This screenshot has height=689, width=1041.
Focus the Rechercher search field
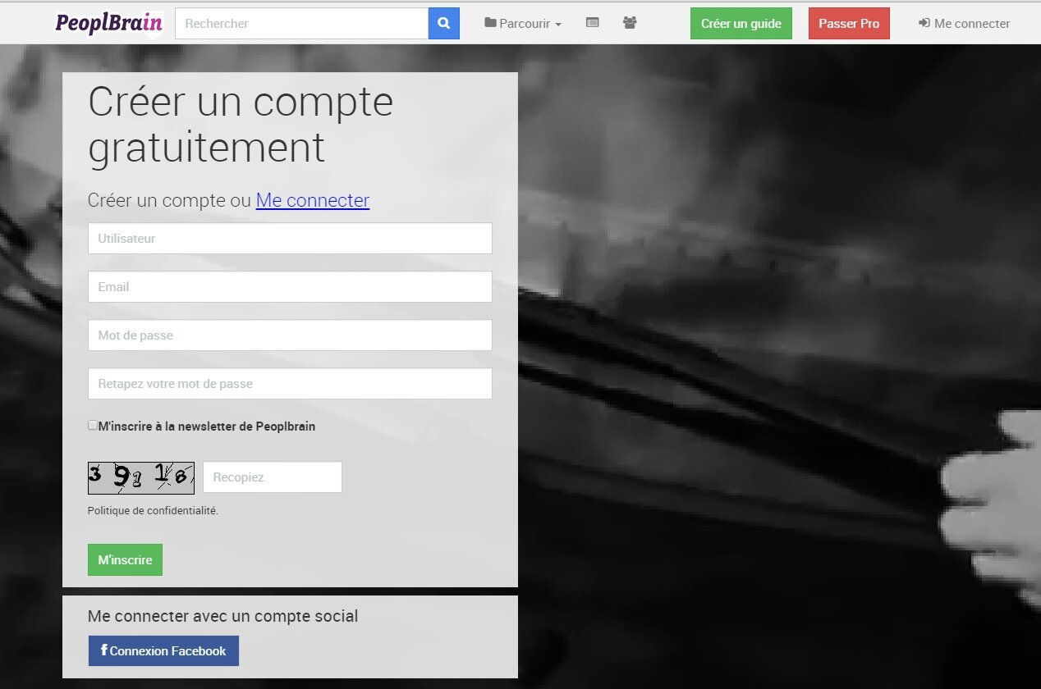pos(302,24)
